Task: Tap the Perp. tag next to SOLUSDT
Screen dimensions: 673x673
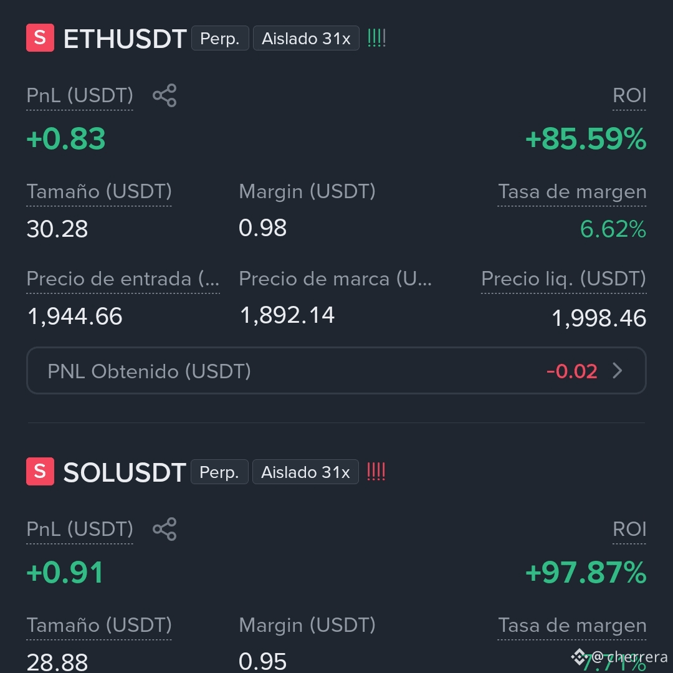Action: click(x=220, y=472)
